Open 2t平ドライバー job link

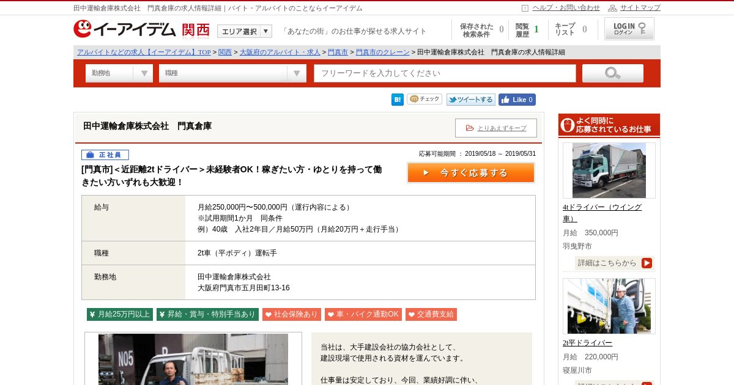pyautogui.click(x=587, y=343)
